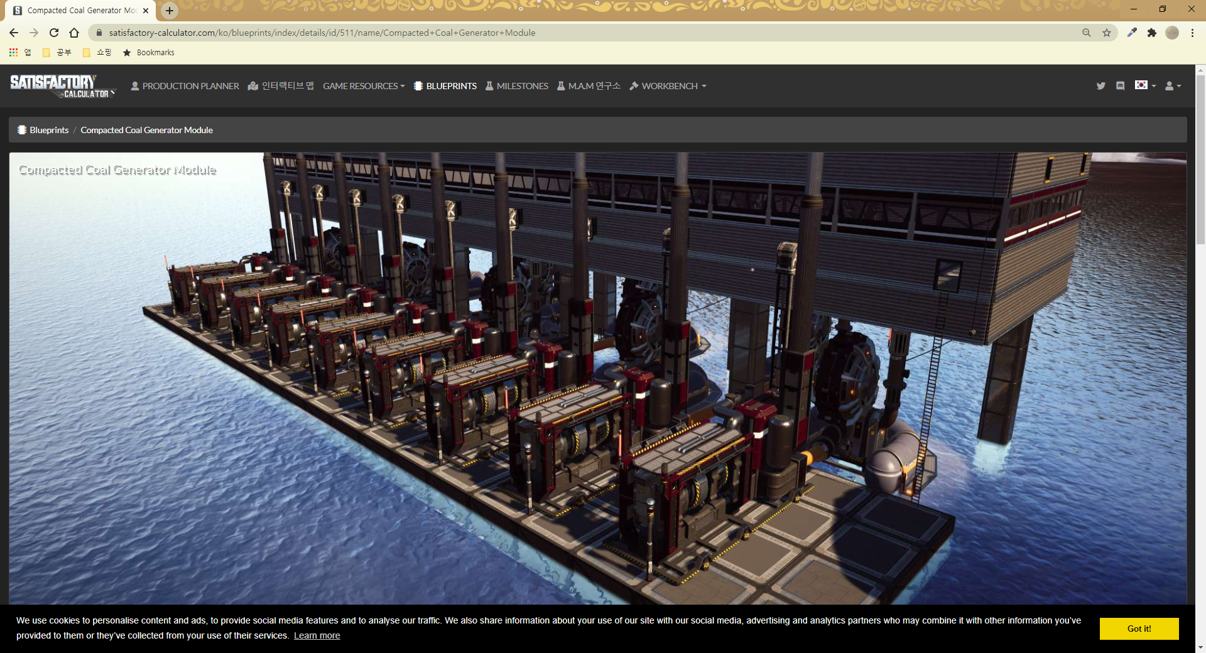This screenshot has width=1206, height=653.
Task: Click the browser back arrow
Action: click(14, 33)
